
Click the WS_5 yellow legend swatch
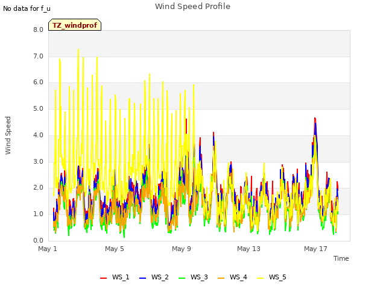260,278
